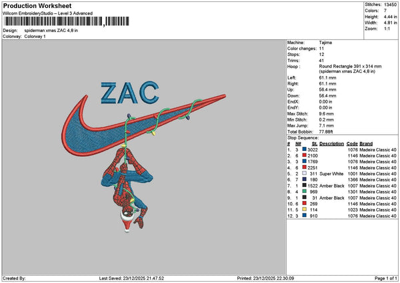400x283 pixels.
Task: Click the St. column header
Action: [315, 144]
